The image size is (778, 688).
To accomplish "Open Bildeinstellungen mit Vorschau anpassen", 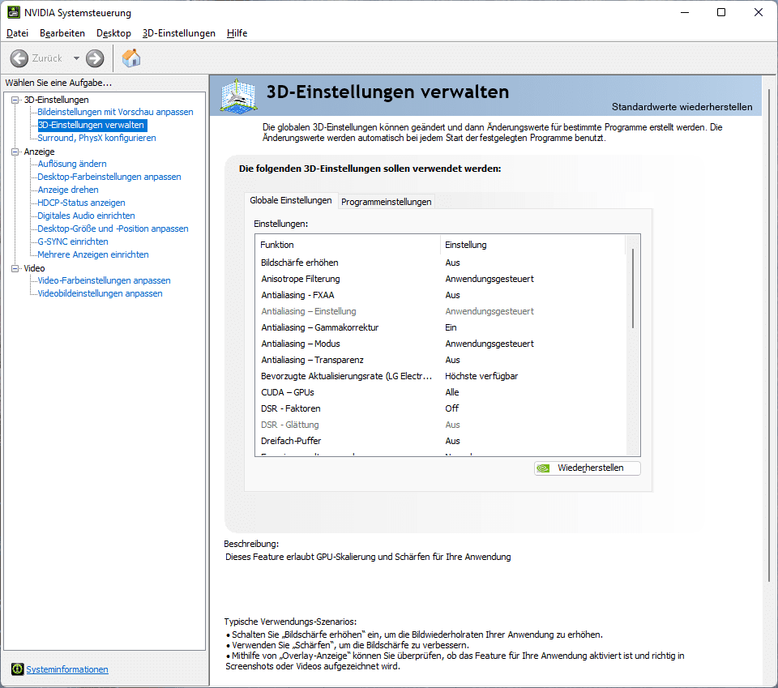I will pos(115,112).
